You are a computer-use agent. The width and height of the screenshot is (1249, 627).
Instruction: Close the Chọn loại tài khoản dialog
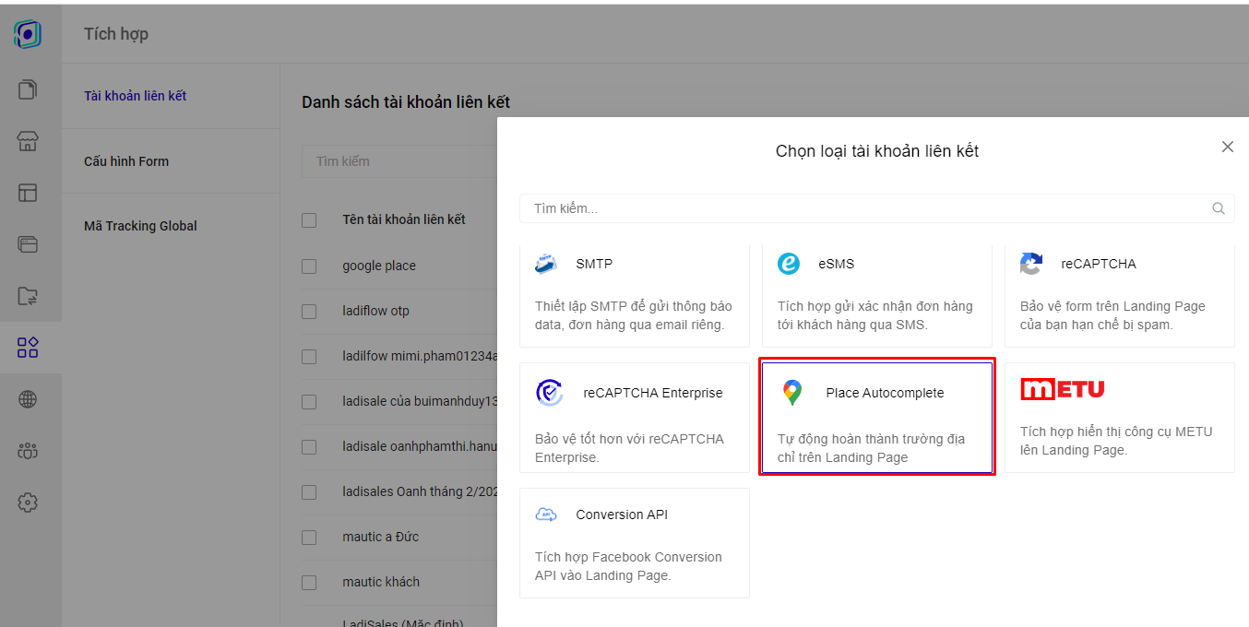(1227, 147)
